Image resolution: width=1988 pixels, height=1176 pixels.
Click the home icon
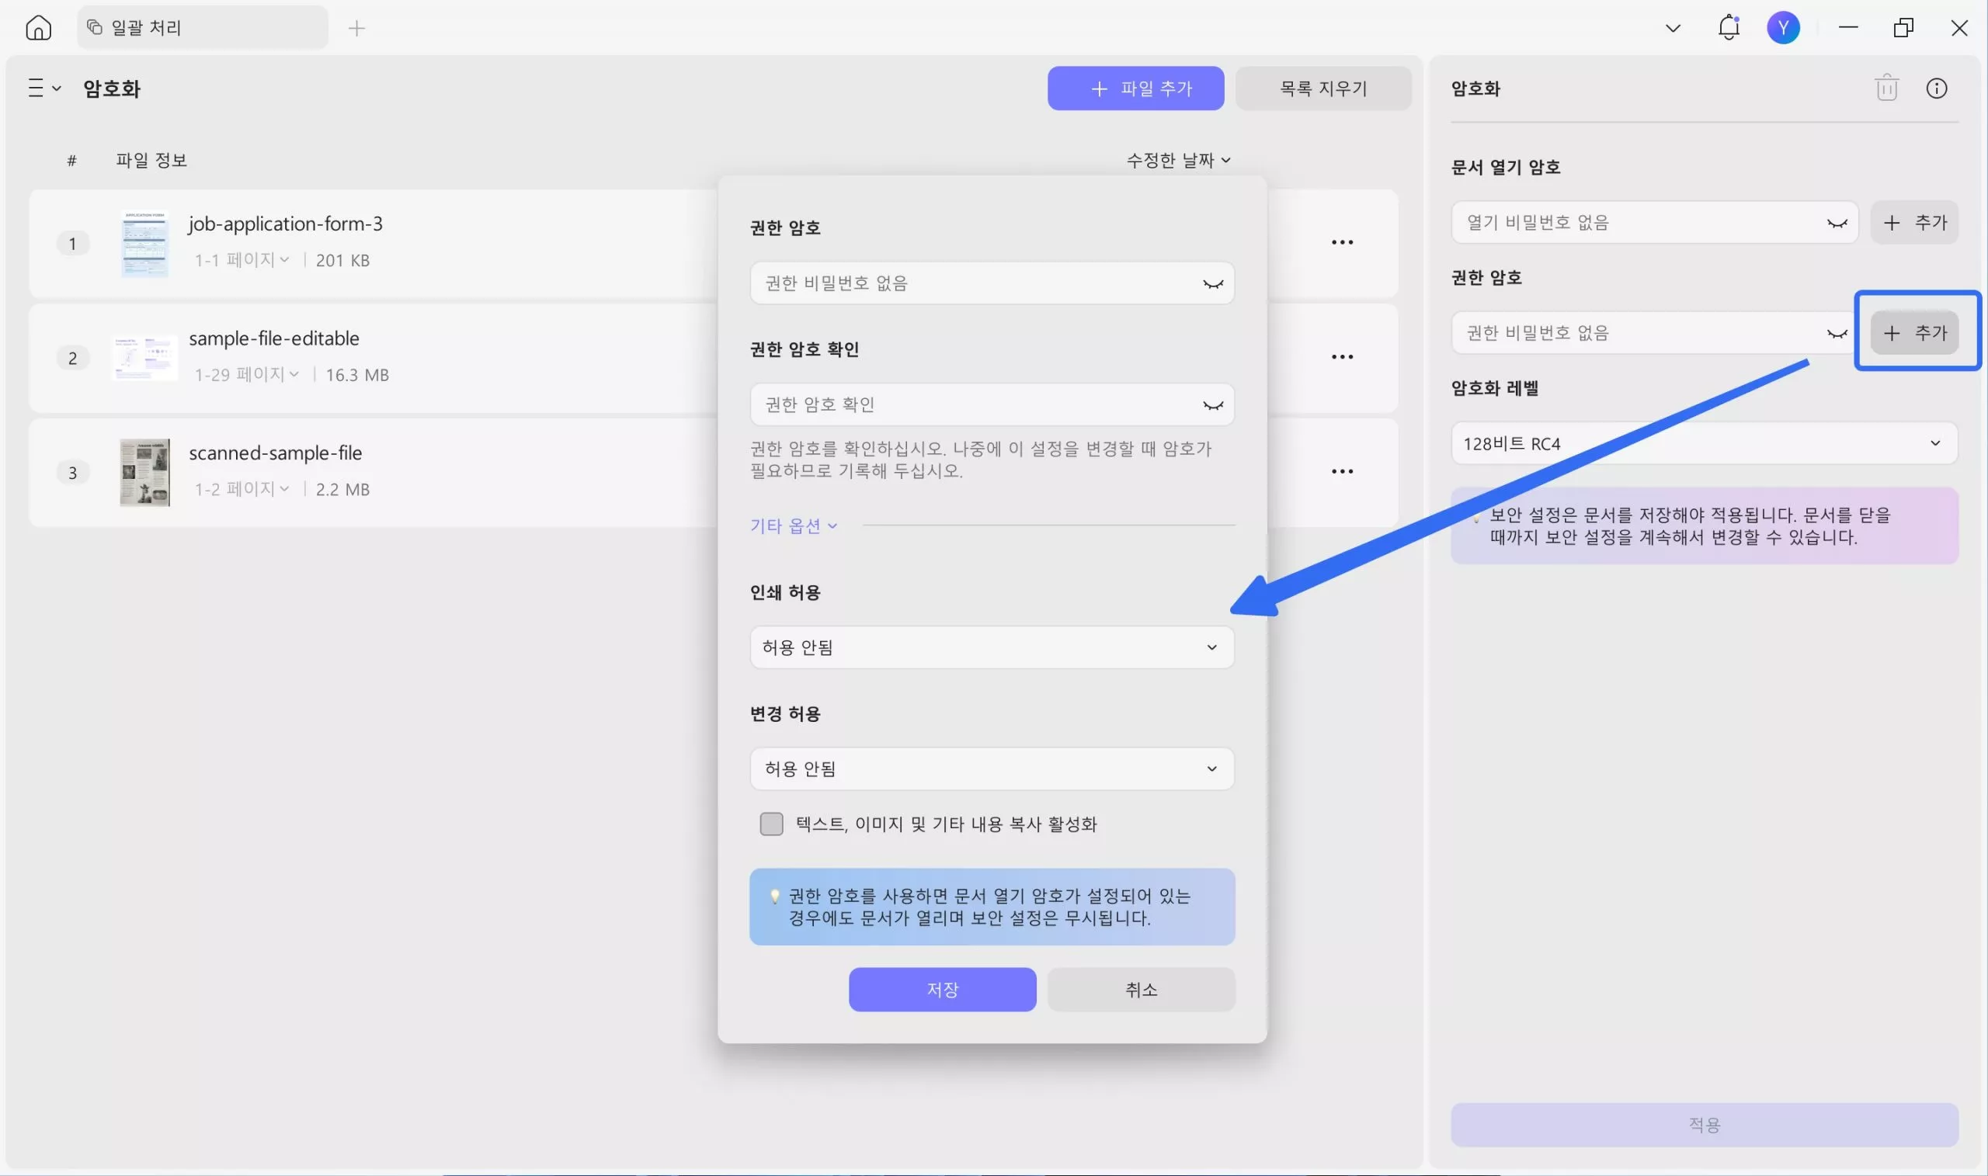[38, 28]
